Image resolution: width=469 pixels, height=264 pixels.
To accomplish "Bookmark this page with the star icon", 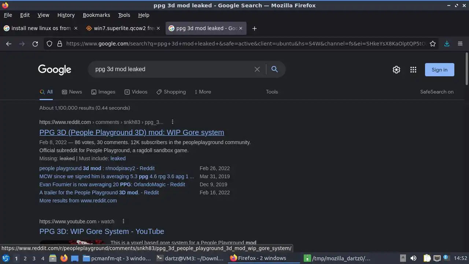I will click(433, 44).
